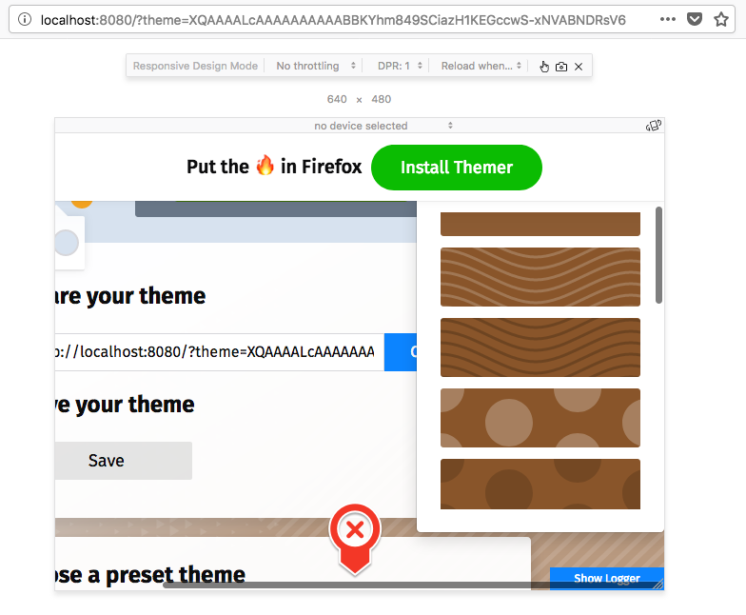Viewport: 746px width, 615px height.
Task: Click the Install Themer button
Action: pos(457,168)
